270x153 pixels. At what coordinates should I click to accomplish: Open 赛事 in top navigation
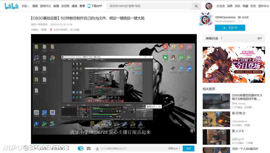coord(82,6)
